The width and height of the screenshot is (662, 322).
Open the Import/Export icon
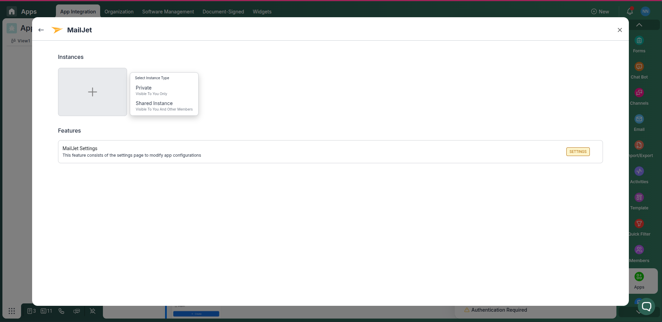[x=639, y=145]
